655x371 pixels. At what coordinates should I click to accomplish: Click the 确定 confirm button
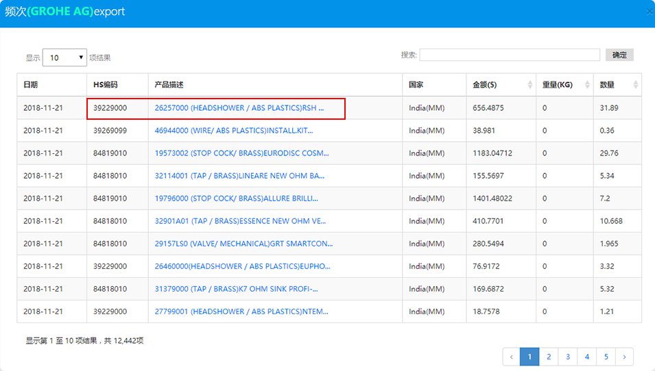[x=619, y=55]
